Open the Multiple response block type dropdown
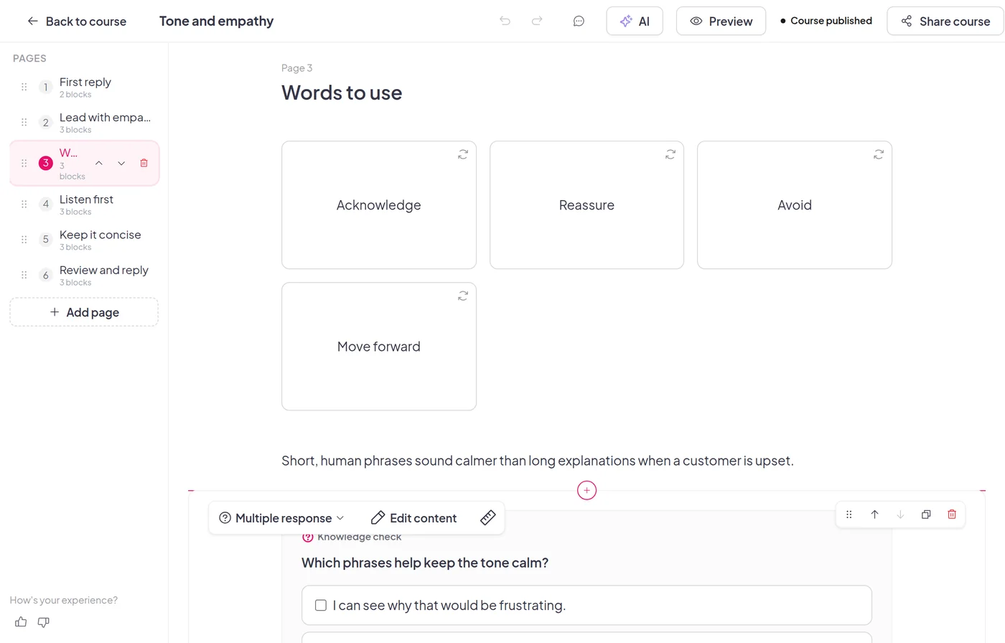The image size is (1005, 643). coord(281,518)
